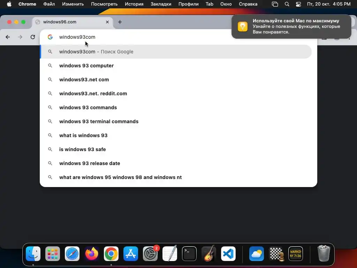Click the Chrome icon in the Dock
The image size is (357, 268).
111,254
